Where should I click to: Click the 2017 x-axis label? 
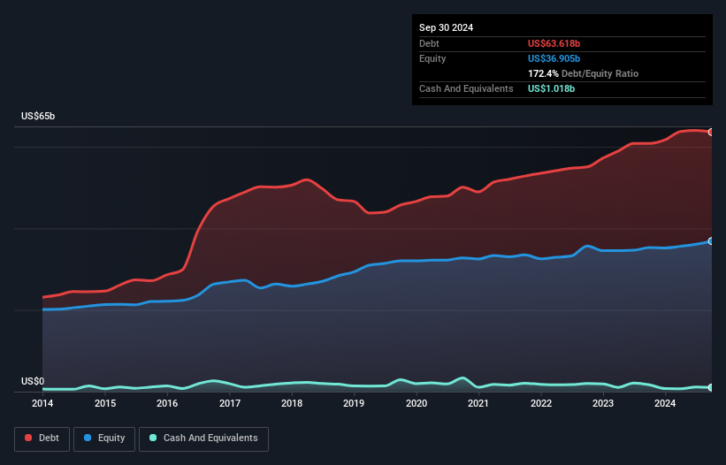230,403
